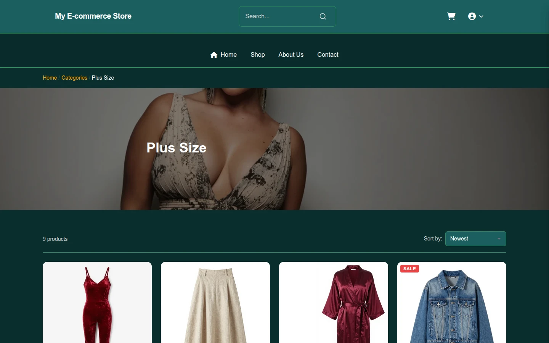Click the My E-commerce Store logo
This screenshot has height=343, width=549.
tap(93, 16)
